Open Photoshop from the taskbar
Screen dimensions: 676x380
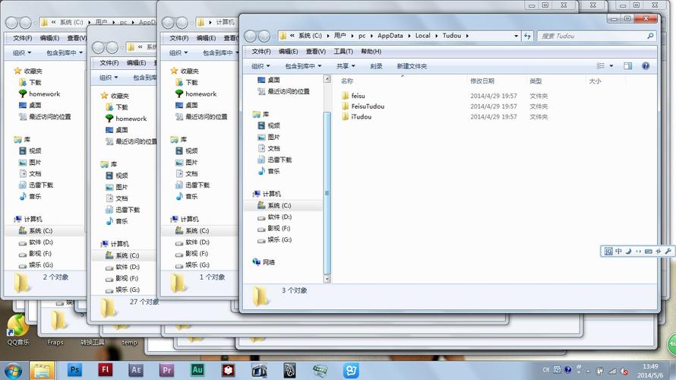coord(75,369)
